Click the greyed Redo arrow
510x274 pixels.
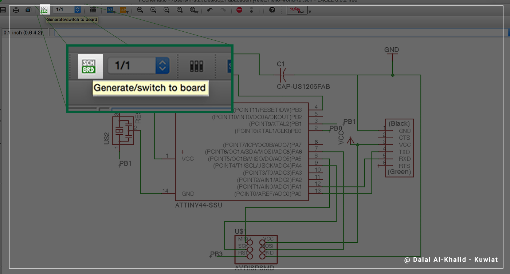pos(223,10)
